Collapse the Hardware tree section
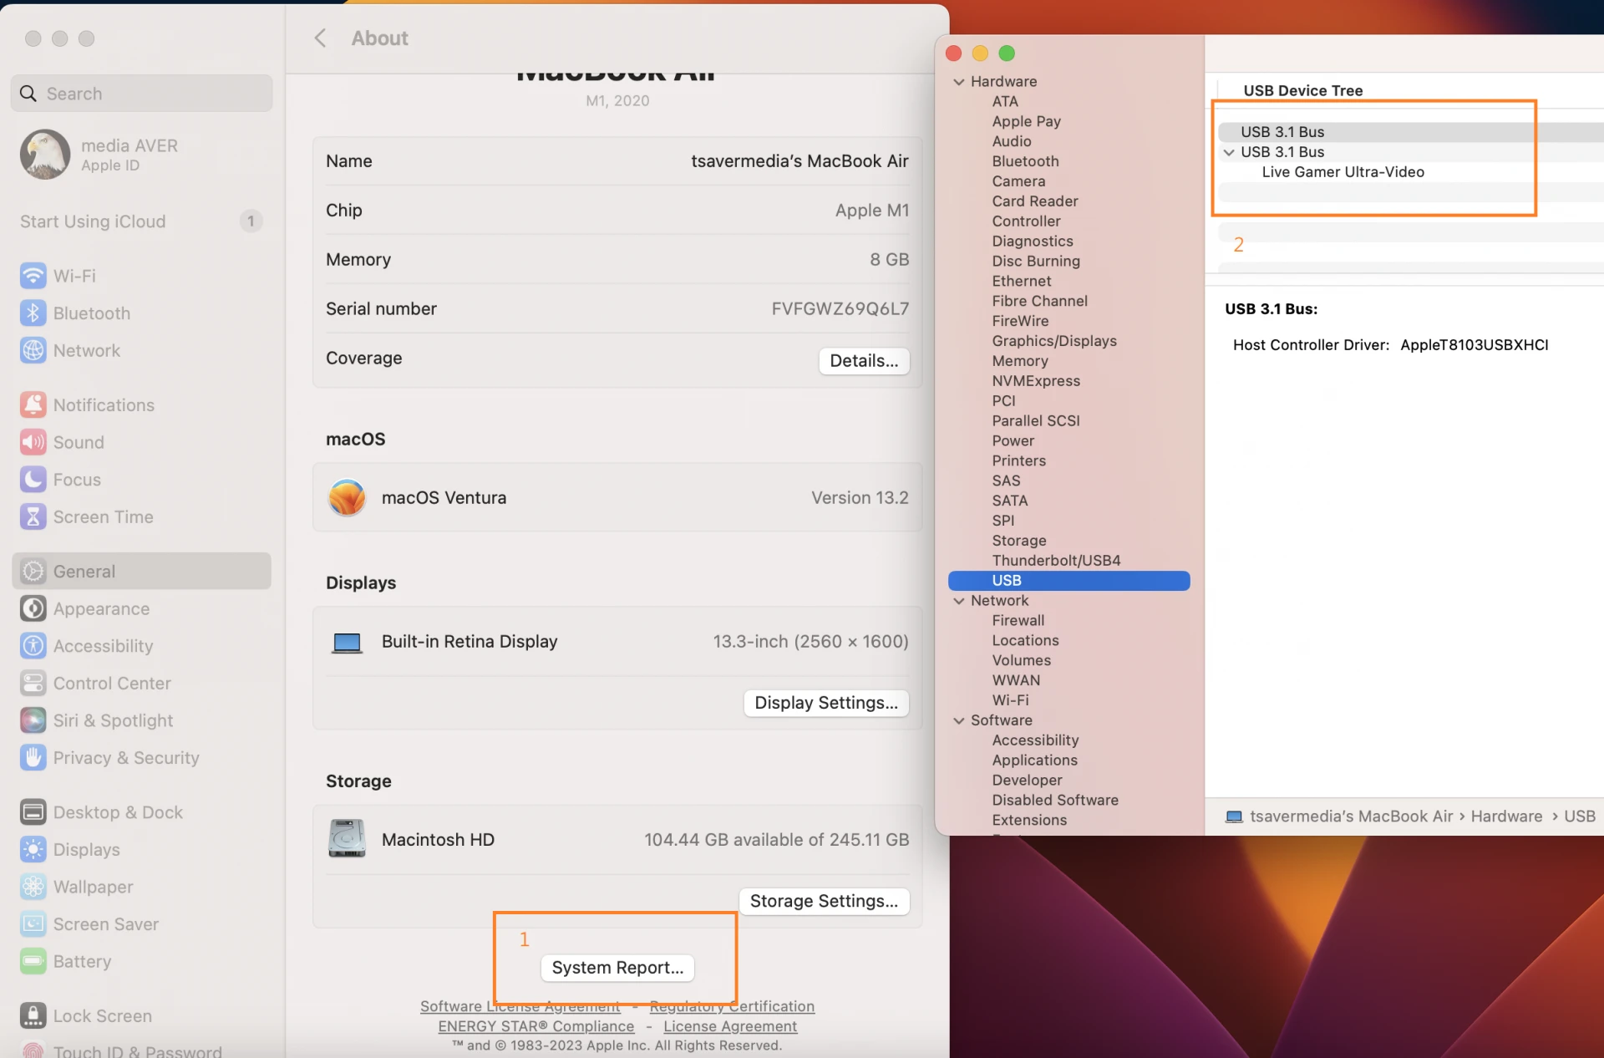Screen dimensions: 1604x1058 [x=959, y=82]
